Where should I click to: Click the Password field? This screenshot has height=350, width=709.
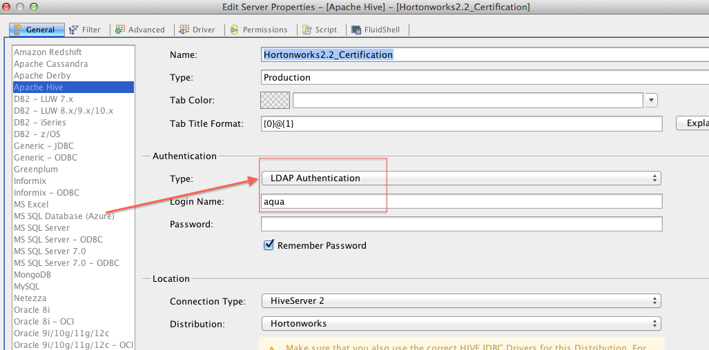[x=462, y=224]
